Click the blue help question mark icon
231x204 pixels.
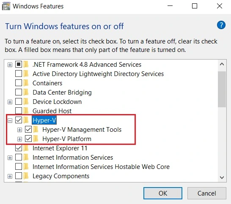coord(221,25)
